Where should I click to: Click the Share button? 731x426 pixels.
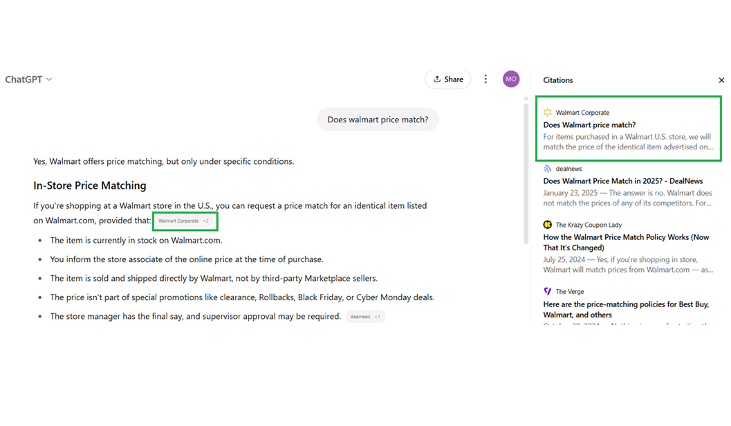tap(447, 79)
